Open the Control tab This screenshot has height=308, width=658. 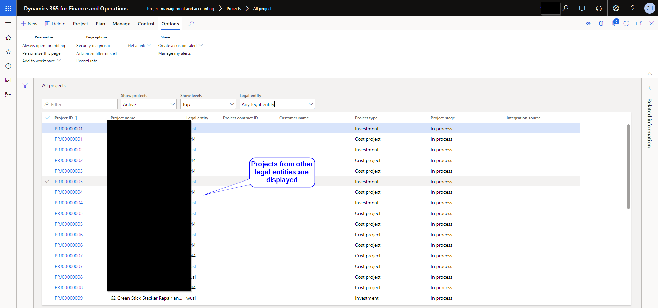pyautogui.click(x=146, y=24)
